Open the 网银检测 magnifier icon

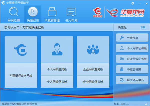coord(14,12)
